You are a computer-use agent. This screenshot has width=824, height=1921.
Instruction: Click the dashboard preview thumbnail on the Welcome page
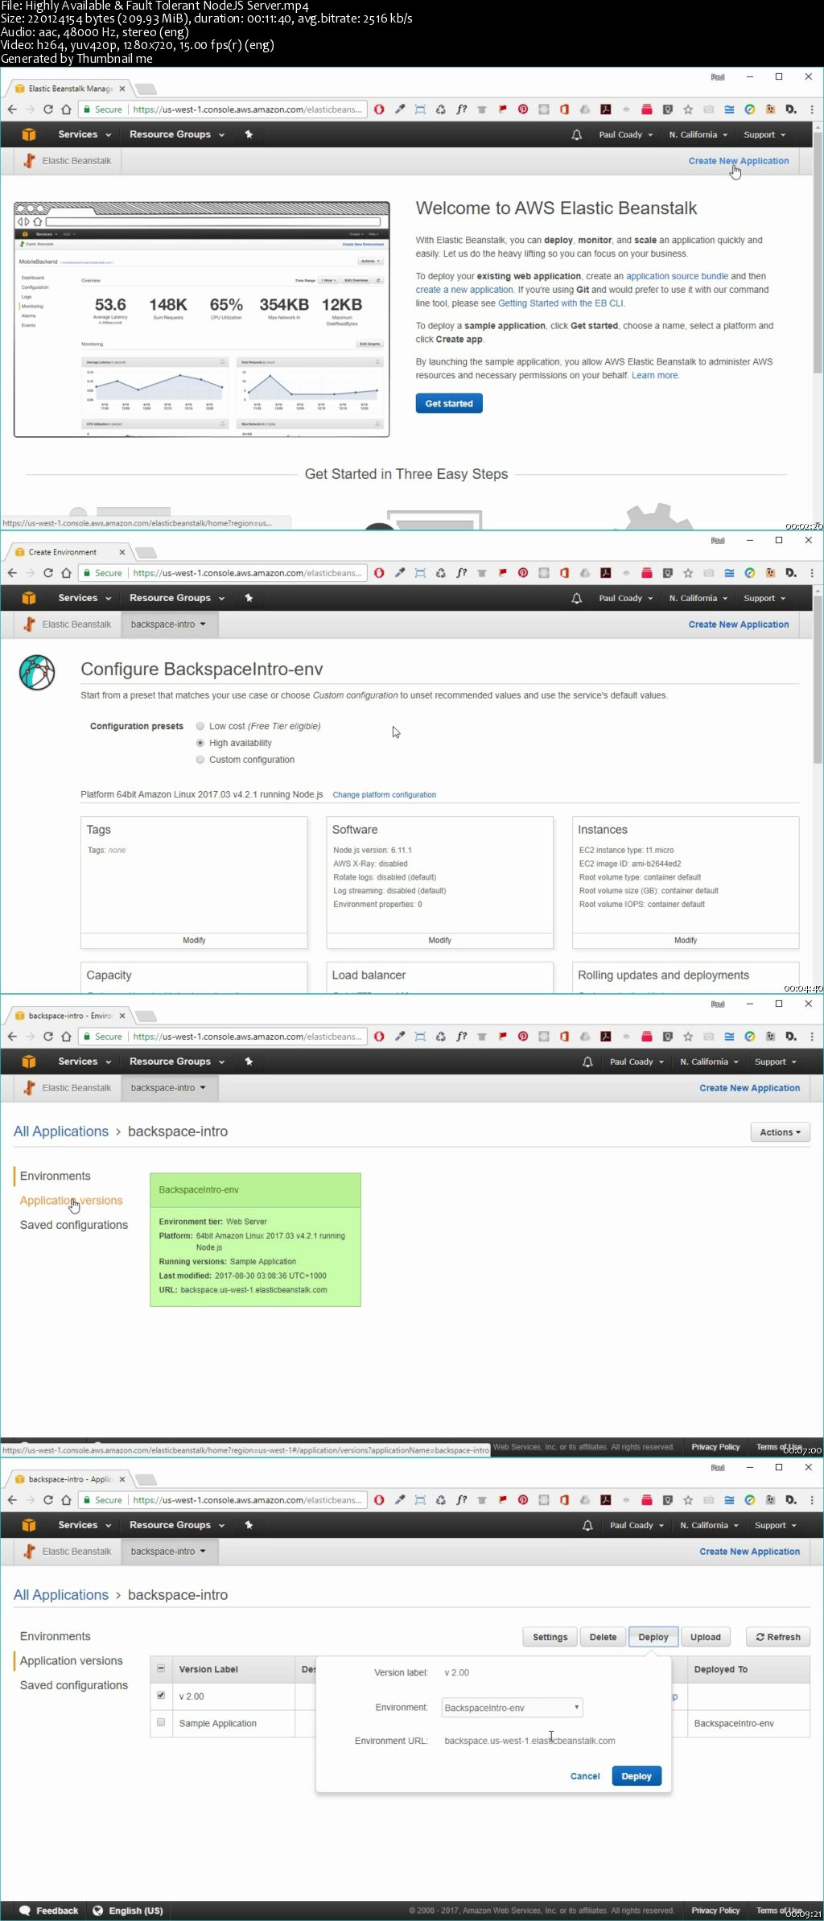(x=202, y=319)
